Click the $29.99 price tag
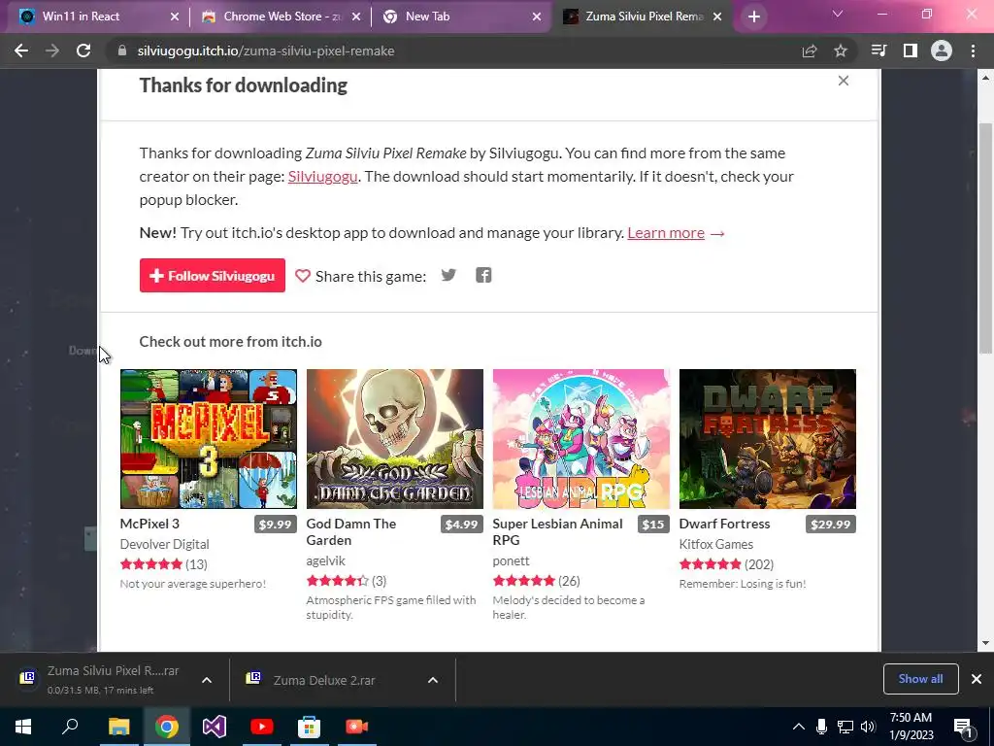Screen dimensions: 994x746 tap(831, 524)
